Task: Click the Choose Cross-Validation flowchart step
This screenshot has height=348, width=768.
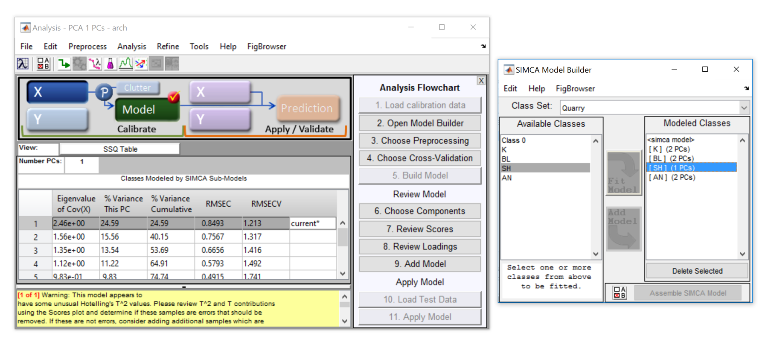Action: click(420, 158)
